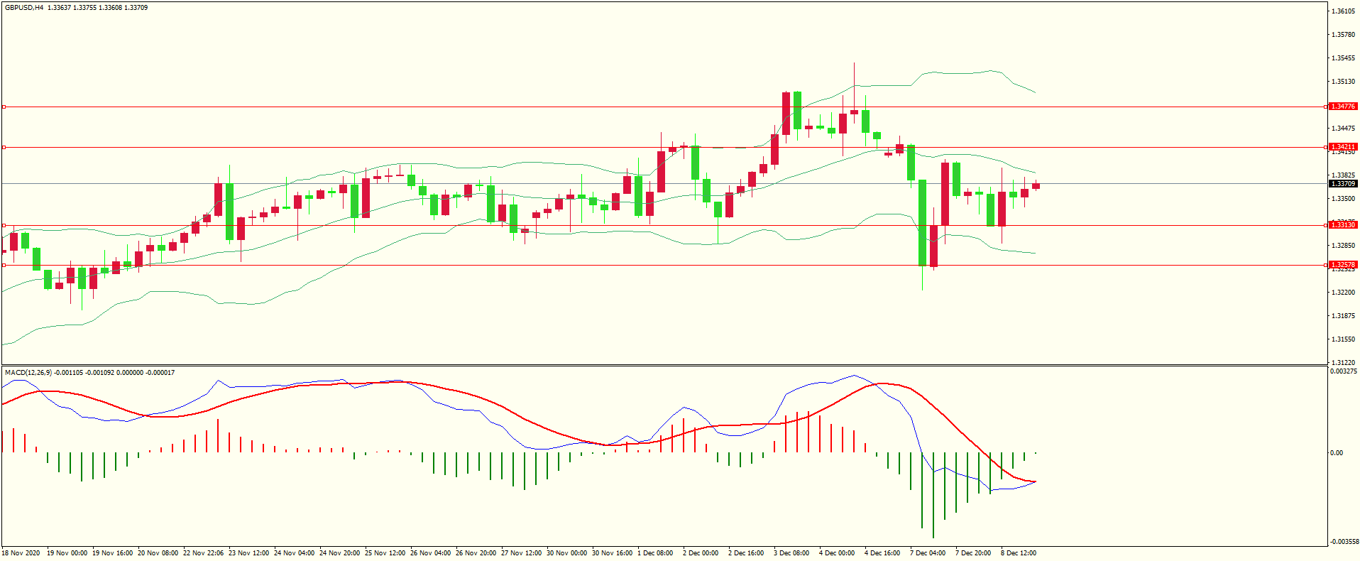Click the 18 Nov 2020 date label
The width and height of the screenshot is (1360, 561).
(x=21, y=553)
